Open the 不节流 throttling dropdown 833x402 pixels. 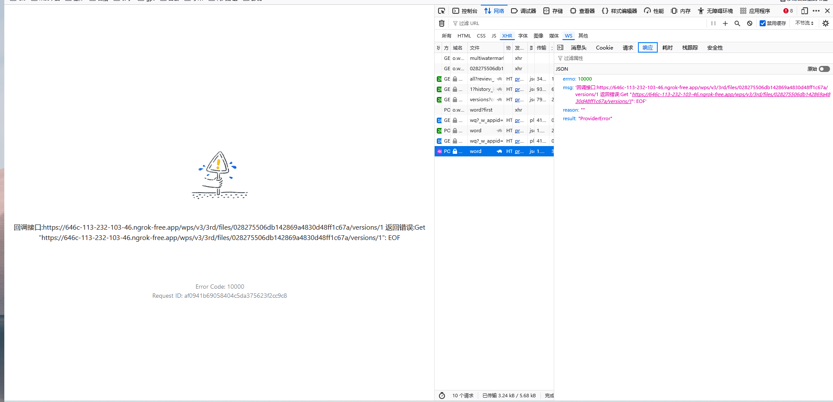click(x=805, y=23)
